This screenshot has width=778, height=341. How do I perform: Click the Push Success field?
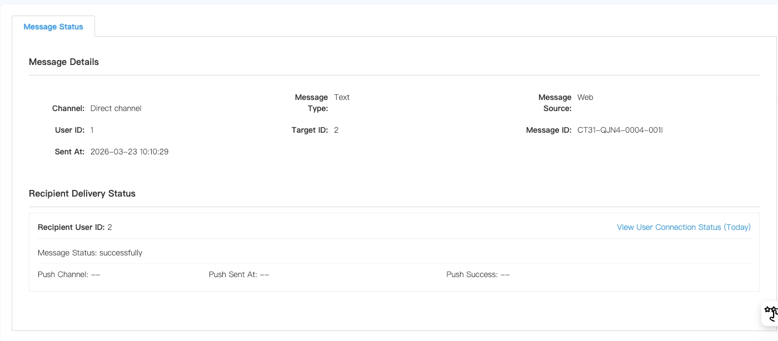pyautogui.click(x=478, y=274)
